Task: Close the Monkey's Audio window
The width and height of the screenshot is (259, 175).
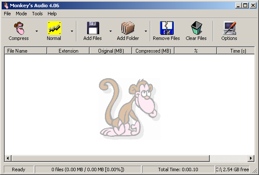Action: click(253, 6)
